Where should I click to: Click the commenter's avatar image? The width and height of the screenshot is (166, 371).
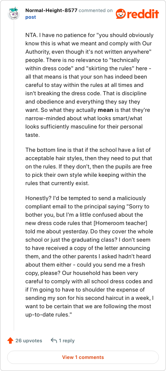click(x=14, y=13)
